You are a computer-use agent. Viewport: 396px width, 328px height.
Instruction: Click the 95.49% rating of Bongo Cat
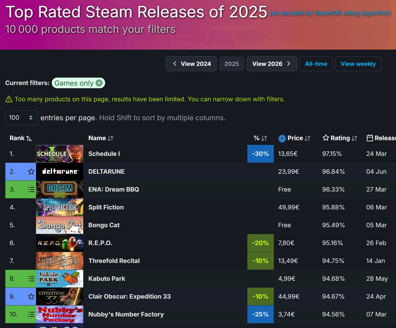tap(333, 225)
